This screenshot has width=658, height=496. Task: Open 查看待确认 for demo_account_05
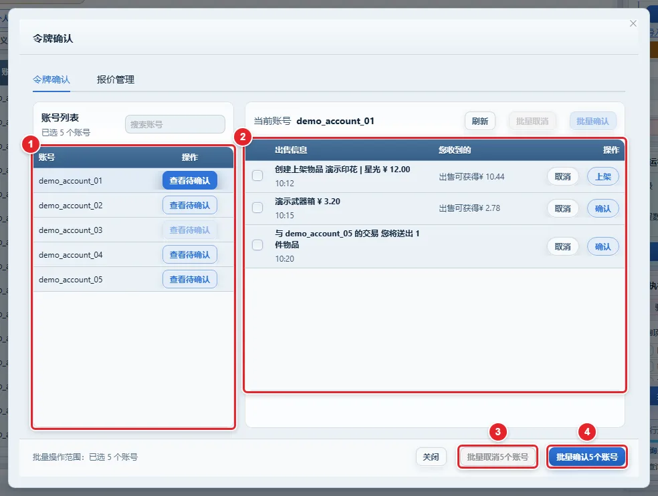[x=190, y=280]
